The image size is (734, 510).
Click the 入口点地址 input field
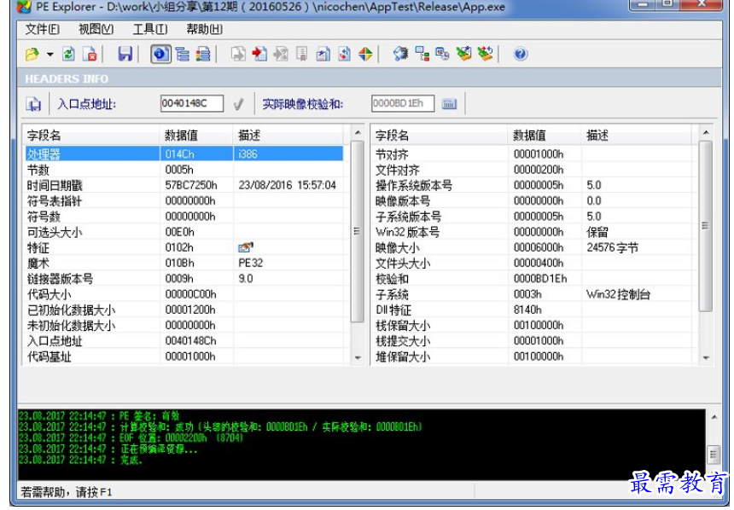tap(191, 104)
